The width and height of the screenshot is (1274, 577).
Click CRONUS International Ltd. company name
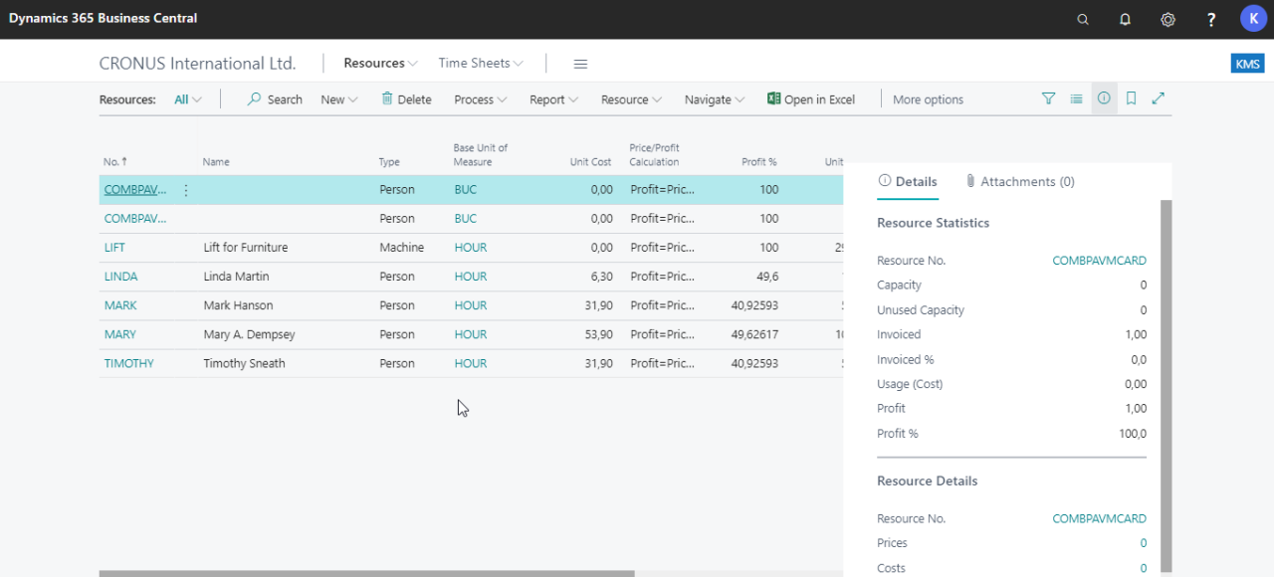[x=198, y=63]
